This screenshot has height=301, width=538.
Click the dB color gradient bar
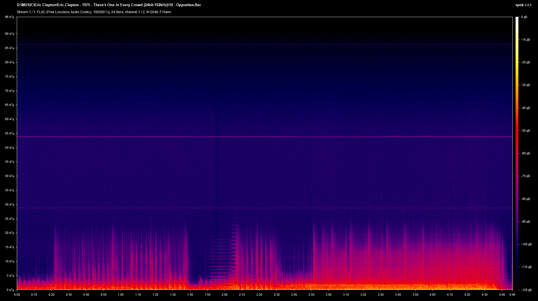pos(517,153)
